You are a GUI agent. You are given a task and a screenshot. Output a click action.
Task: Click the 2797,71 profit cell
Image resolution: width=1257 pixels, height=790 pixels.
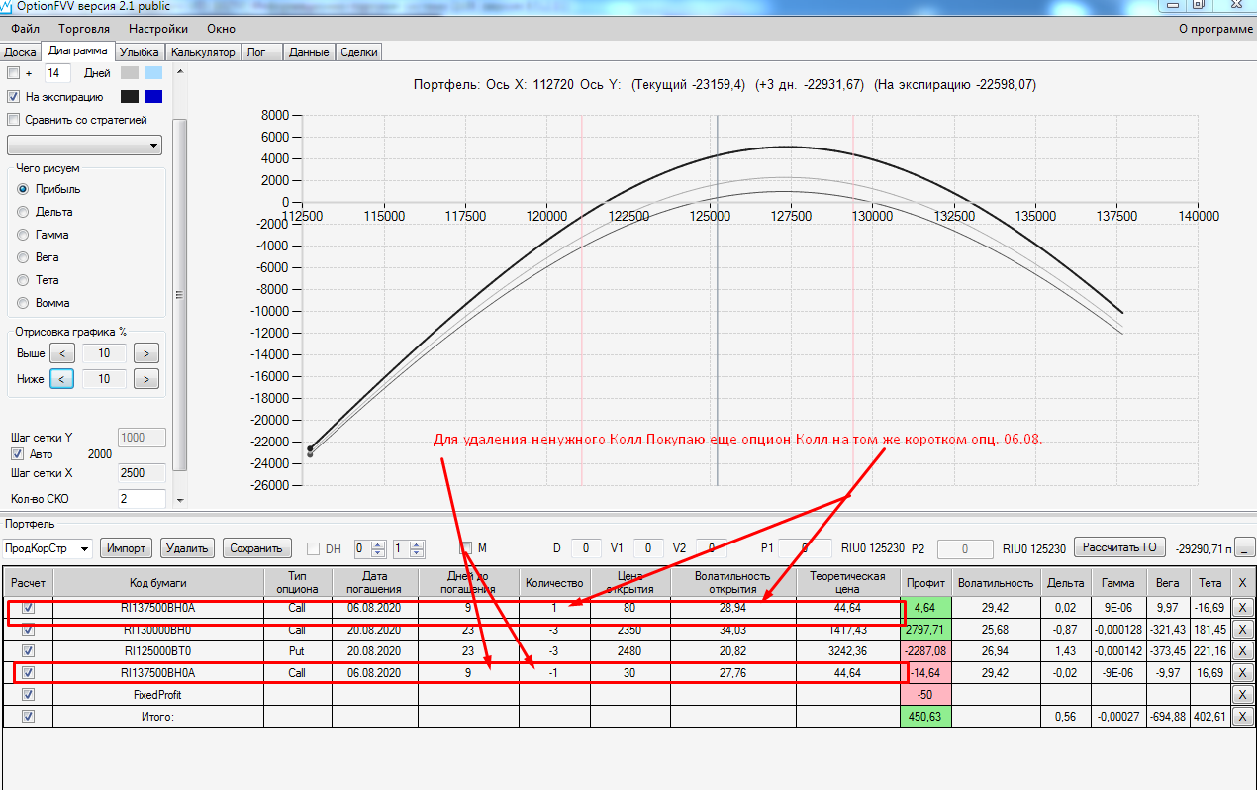click(x=925, y=630)
